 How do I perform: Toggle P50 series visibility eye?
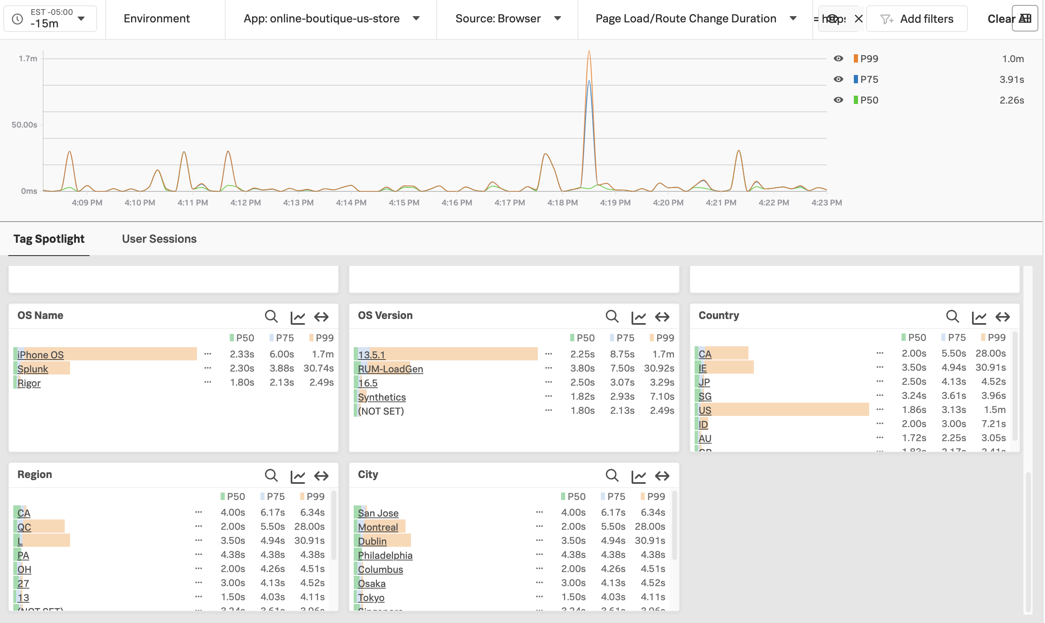838,100
